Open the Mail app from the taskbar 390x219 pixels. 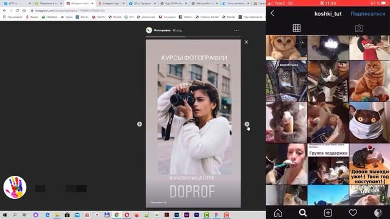[x=77, y=215]
